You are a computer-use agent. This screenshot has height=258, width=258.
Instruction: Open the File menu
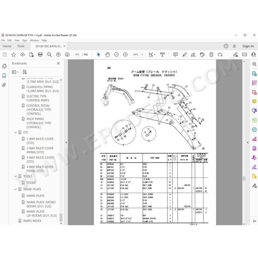pyautogui.click(x=3, y=40)
